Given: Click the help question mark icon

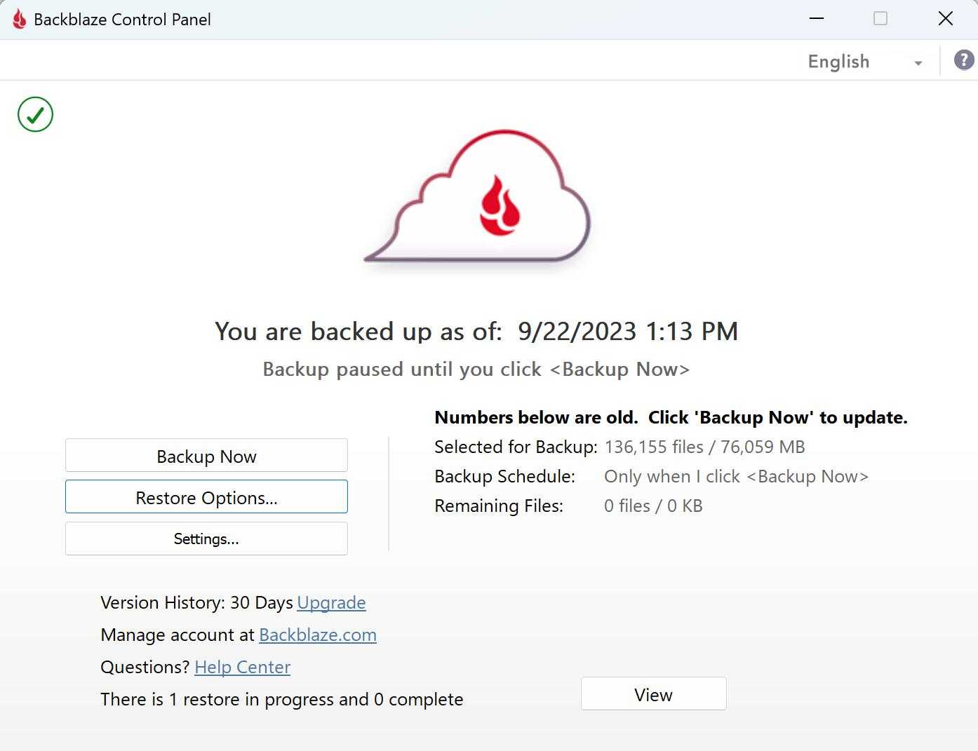Looking at the screenshot, I should click(964, 60).
